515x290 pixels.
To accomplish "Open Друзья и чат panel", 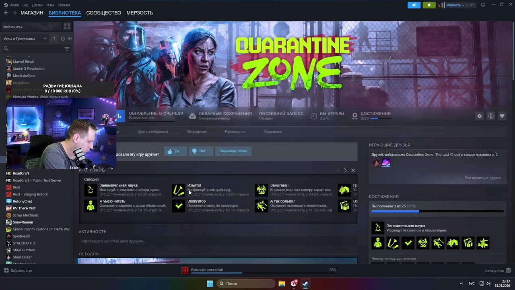I will pyautogui.click(x=498, y=271).
